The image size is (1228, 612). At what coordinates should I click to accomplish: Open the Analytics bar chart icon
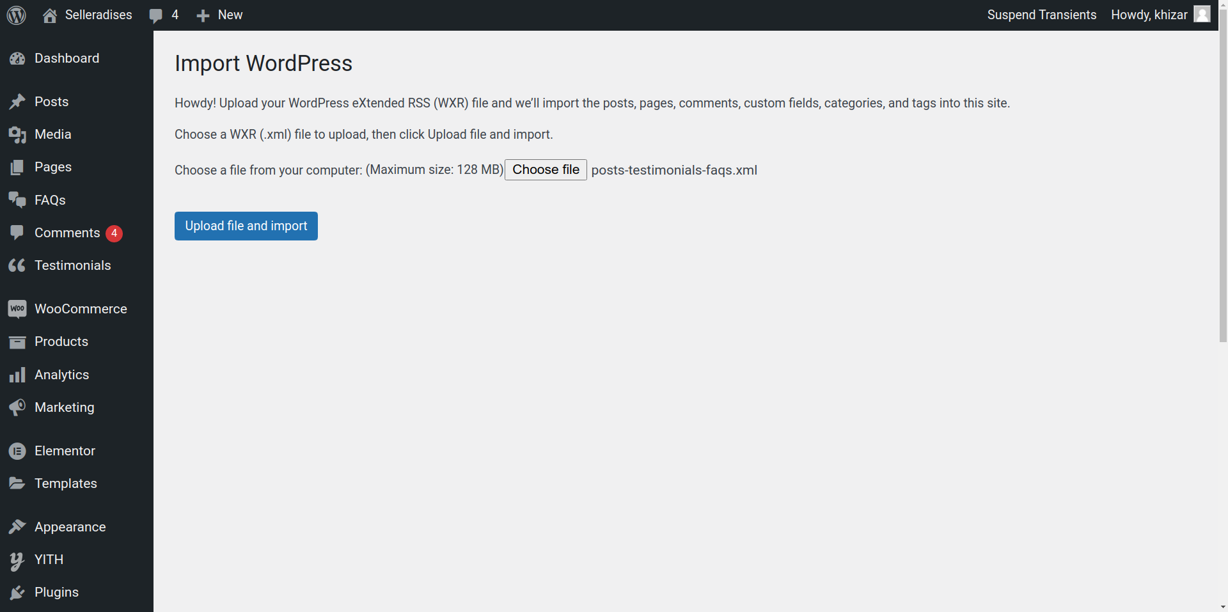tap(17, 375)
